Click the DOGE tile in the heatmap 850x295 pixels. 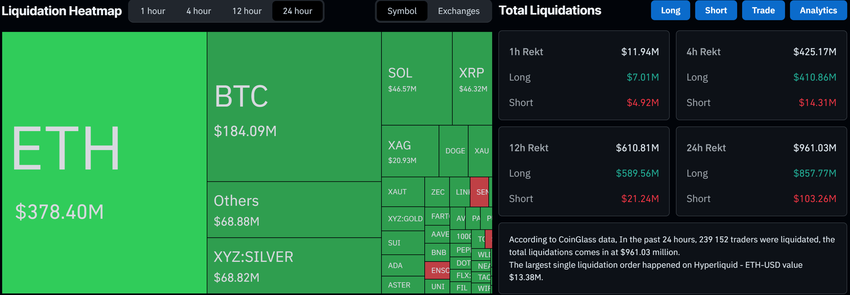[x=454, y=151]
